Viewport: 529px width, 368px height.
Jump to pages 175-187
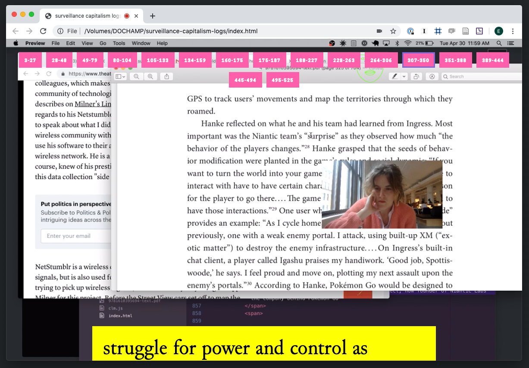(x=269, y=60)
